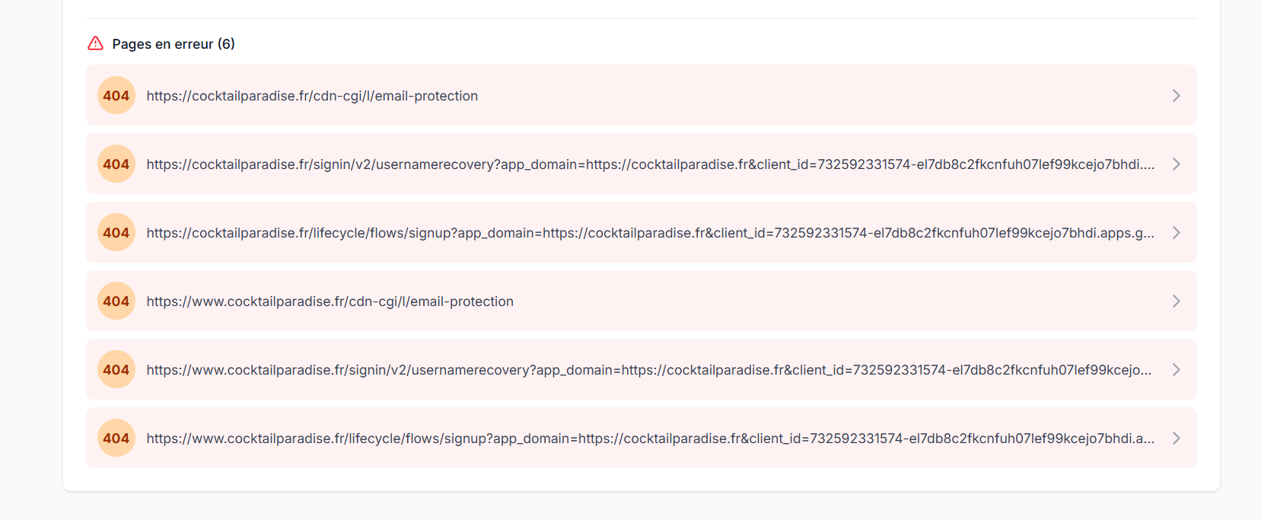This screenshot has width=1261, height=520.
Task: Open the https://www.cocktailparadise.fr/signin/v2/usernamerecovery link
Action: [x=649, y=370]
